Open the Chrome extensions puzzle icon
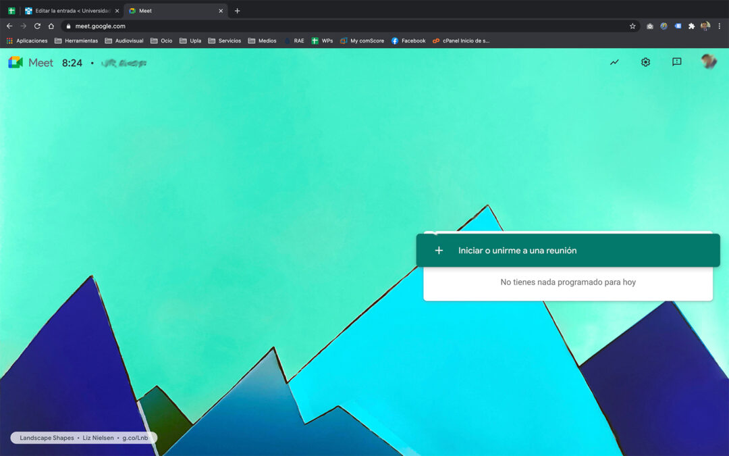 point(691,26)
